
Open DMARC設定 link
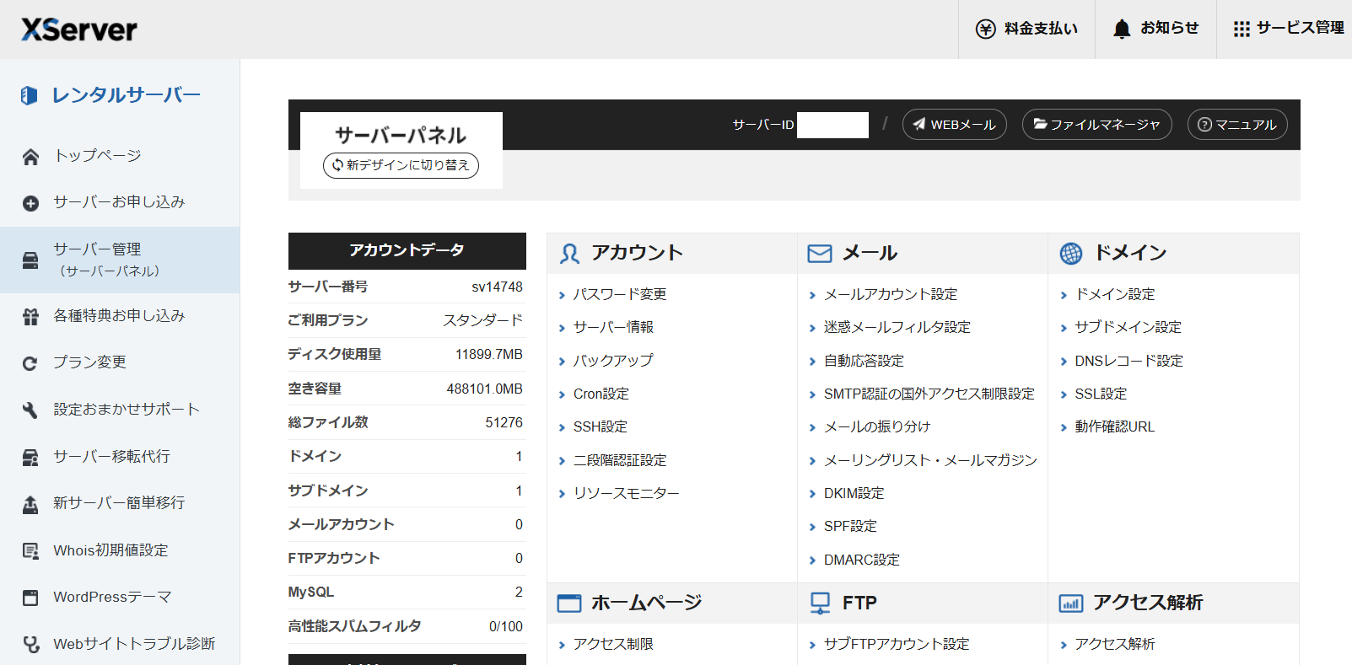pyautogui.click(x=862, y=560)
